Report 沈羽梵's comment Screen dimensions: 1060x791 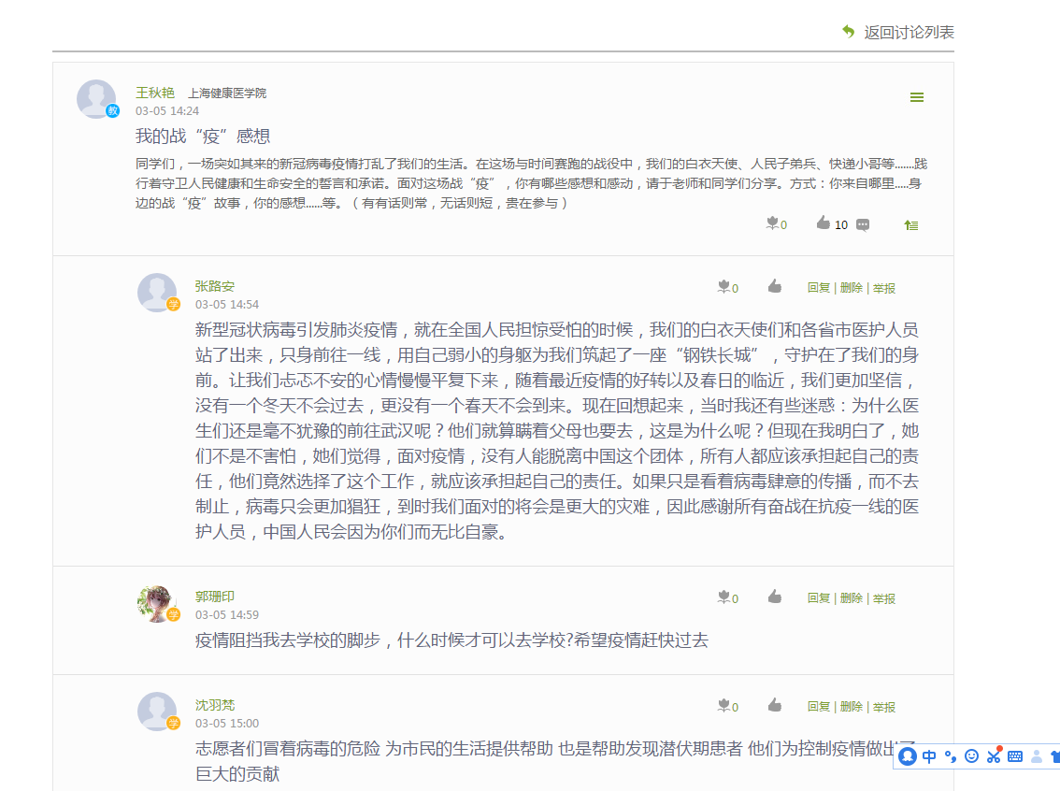tap(884, 707)
